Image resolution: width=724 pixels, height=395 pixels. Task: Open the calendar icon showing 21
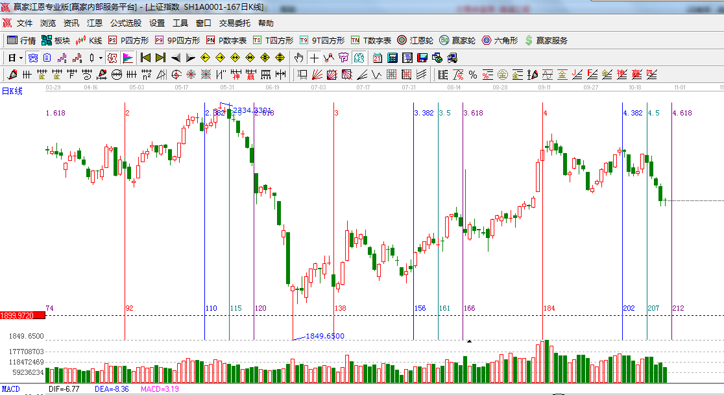pyautogui.click(x=377, y=58)
